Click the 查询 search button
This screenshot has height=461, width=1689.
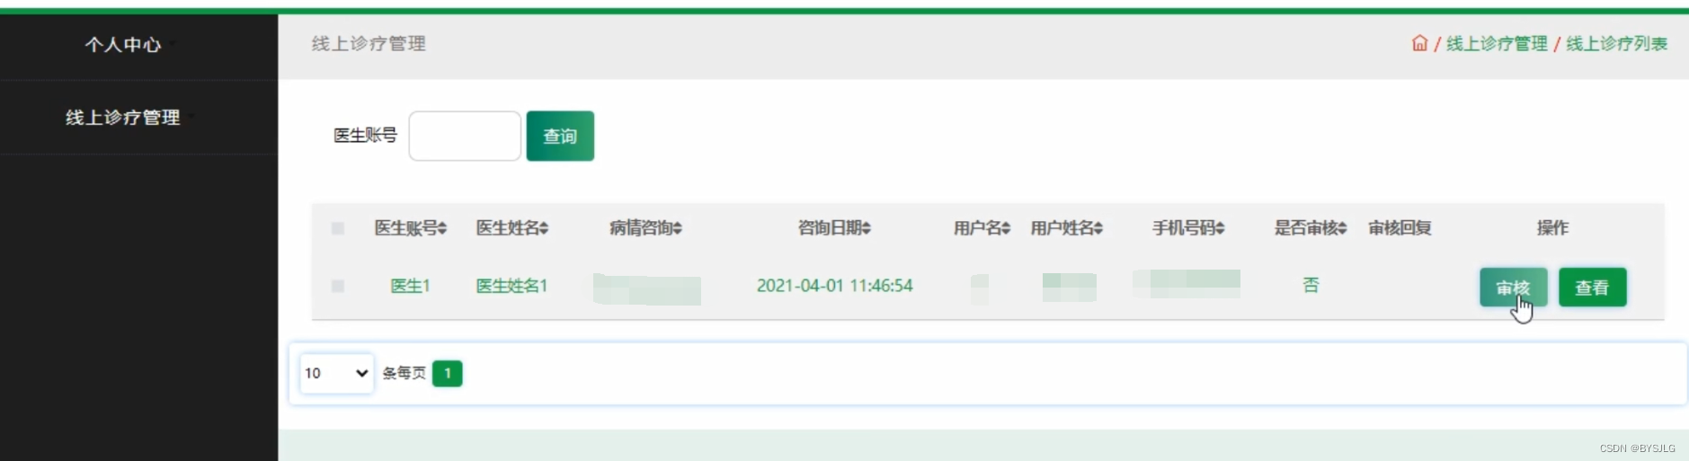[x=560, y=136]
